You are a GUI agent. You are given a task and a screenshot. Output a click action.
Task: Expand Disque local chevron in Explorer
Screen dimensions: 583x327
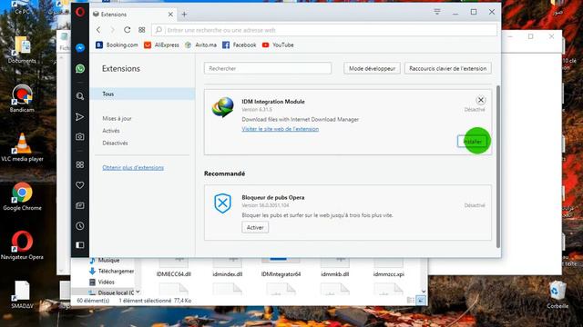point(138,292)
